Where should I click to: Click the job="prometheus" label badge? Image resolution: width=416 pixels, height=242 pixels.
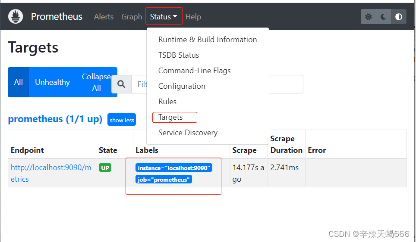[164, 179]
